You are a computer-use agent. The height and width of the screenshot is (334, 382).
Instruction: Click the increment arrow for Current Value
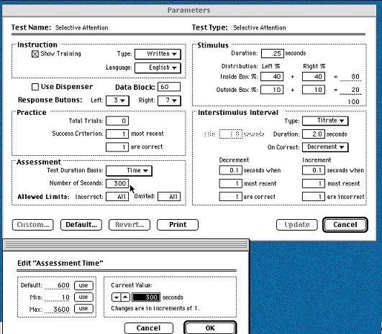(125, 297)
